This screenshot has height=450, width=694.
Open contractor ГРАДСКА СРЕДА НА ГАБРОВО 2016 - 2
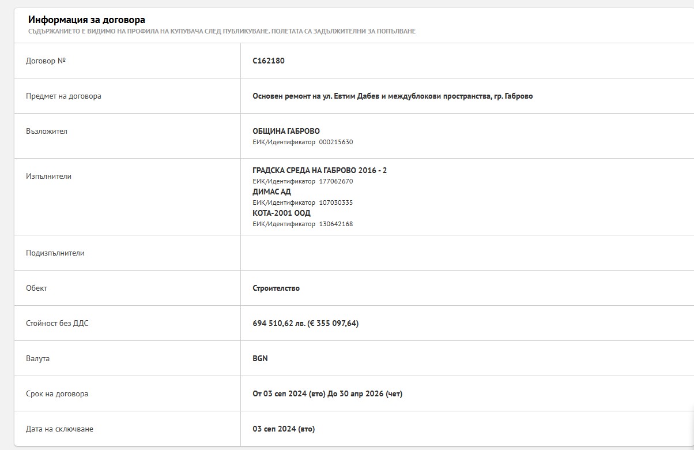pyautogui.click(x=319, y=170)
